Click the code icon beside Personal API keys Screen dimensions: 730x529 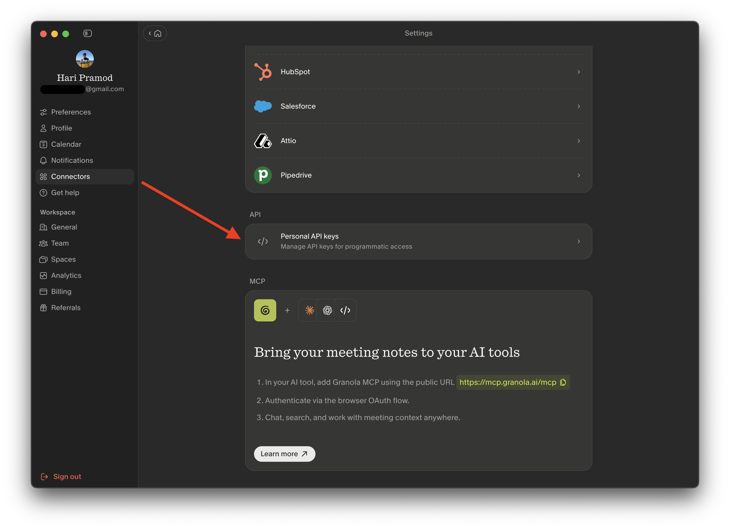click(263, 241)
